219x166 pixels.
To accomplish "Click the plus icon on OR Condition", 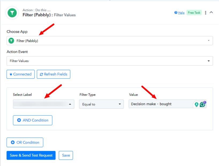I will pos(13,142).
